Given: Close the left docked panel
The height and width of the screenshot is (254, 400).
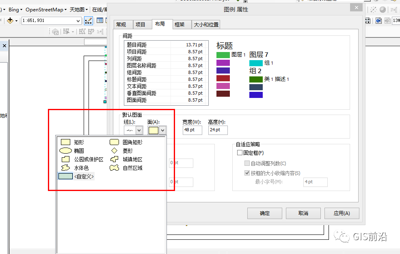Looking at the screenshot, I should pos(4,46).
